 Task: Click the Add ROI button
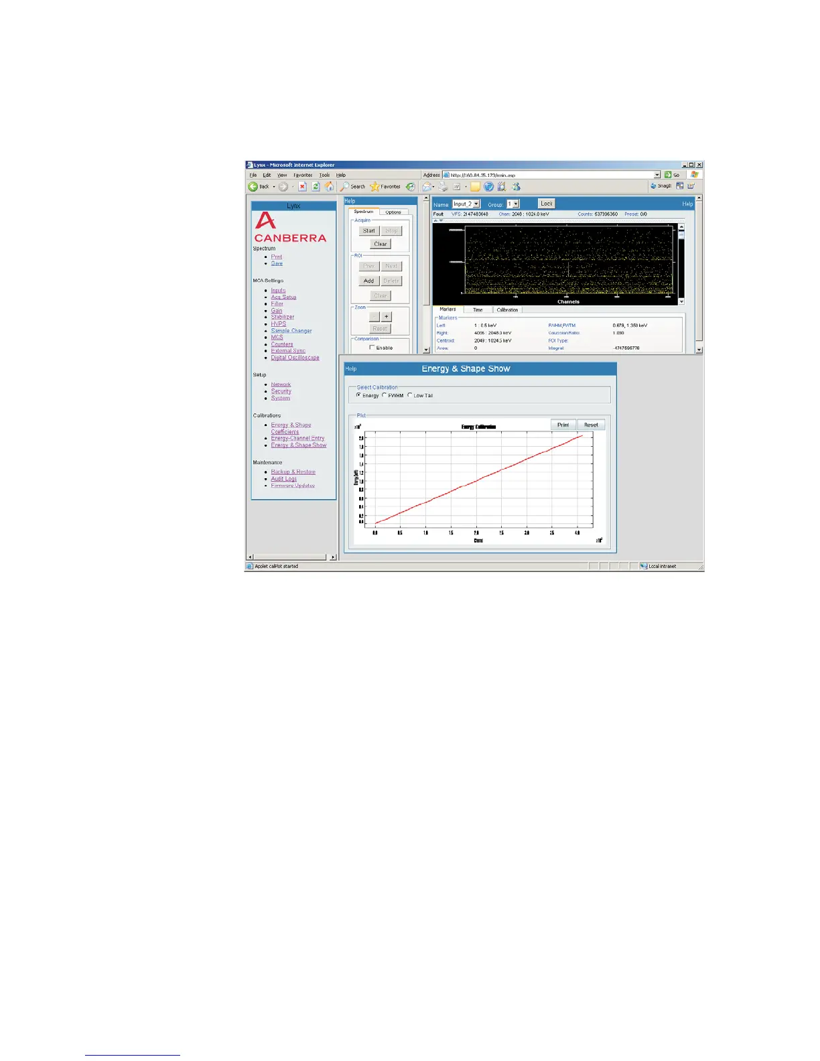[369, 281]
